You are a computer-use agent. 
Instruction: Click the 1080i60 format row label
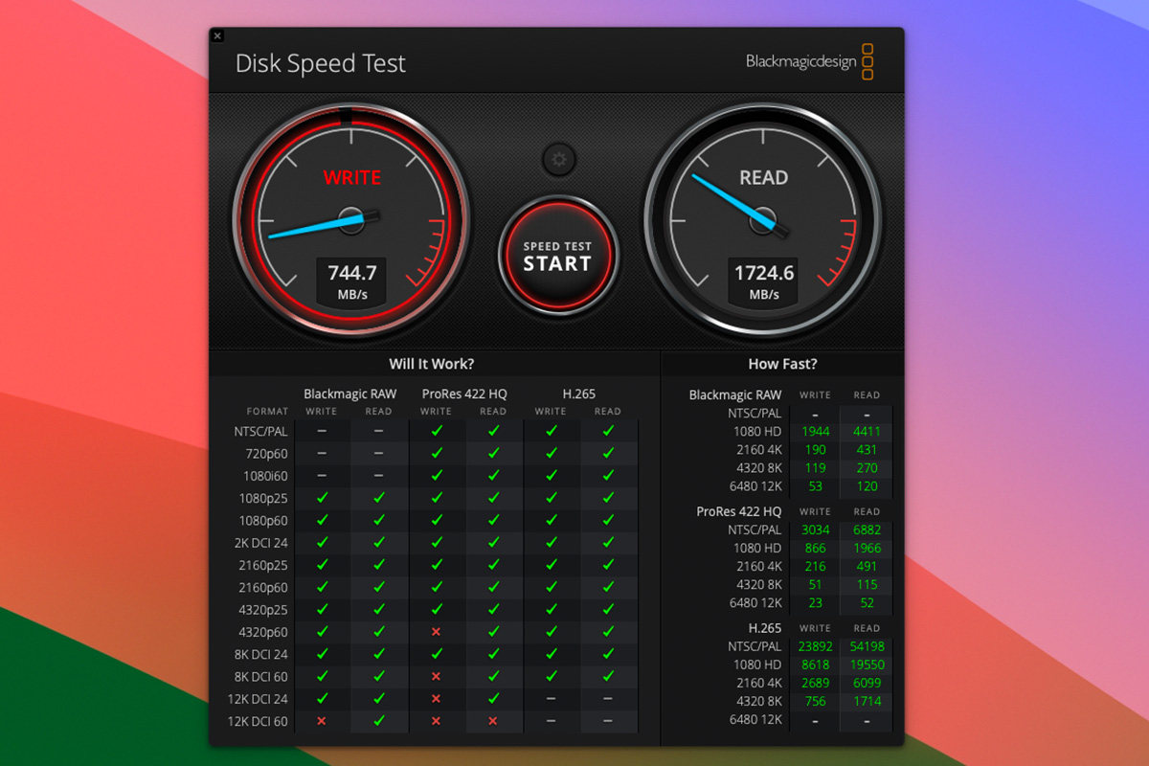click(x=266, y=476)
